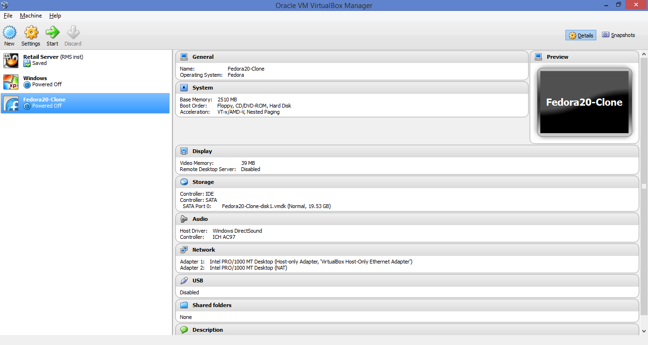648x345 pixels.
Task: Switch to Snapshots view
Action: [x=619, y=35]
